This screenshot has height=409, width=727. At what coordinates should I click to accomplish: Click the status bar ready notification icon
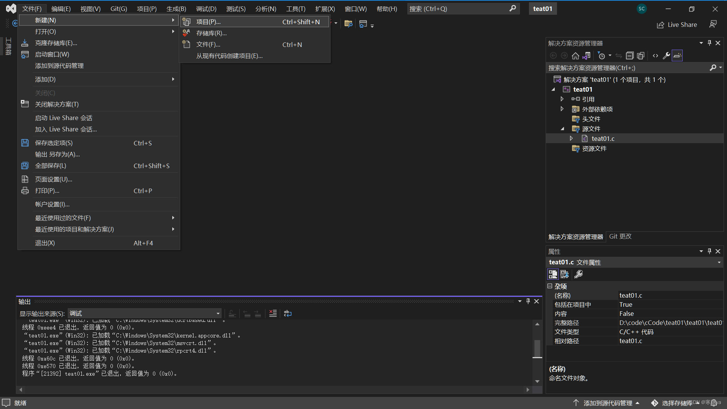(x=6, y=403)
